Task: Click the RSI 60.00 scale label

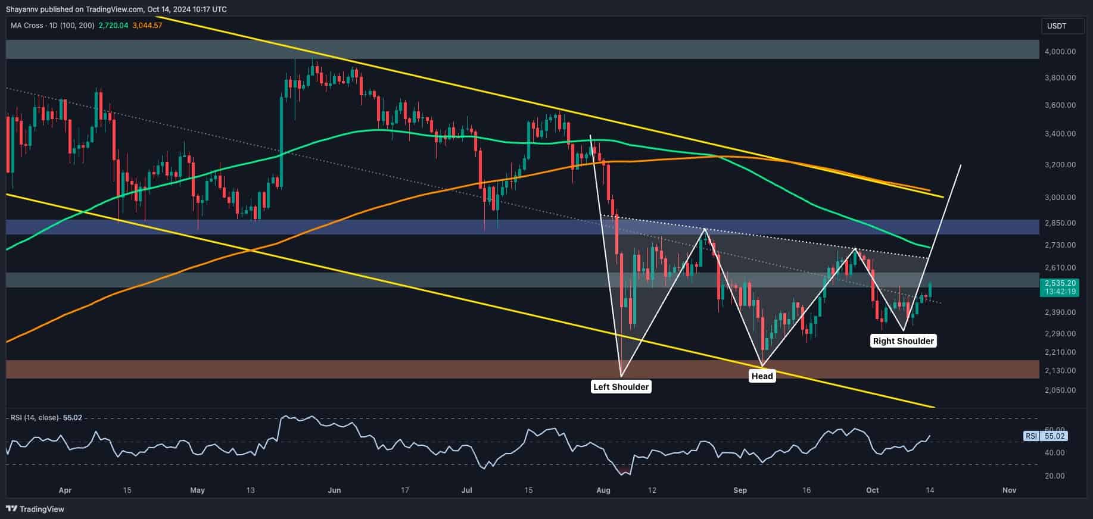Action: pos(1055,429)
